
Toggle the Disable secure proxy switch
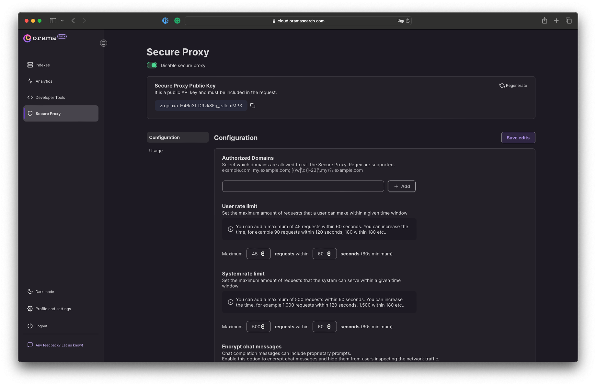pos(152,65)
